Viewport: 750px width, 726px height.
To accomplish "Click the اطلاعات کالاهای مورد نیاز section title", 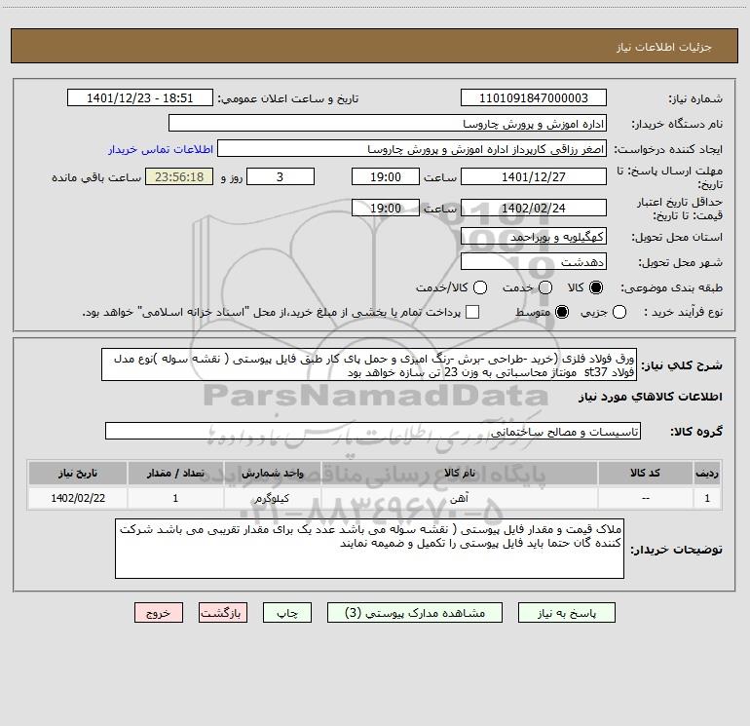I will point(651,397).
